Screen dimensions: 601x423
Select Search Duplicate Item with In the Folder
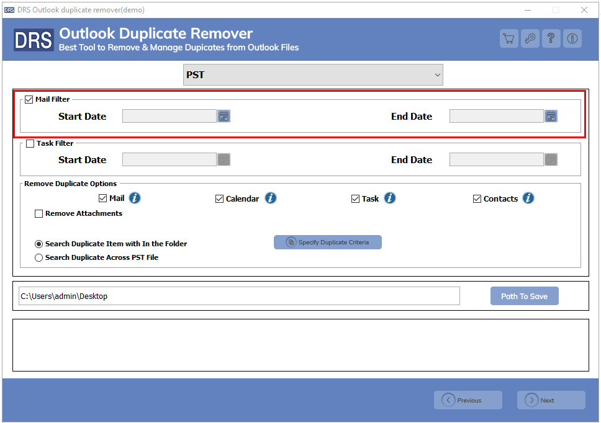[38, 244]
